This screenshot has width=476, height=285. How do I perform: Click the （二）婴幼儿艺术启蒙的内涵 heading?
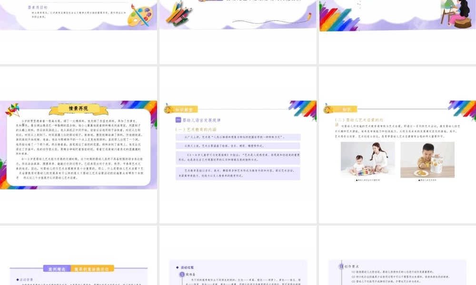pyautogui.click(x=358, y=122)
